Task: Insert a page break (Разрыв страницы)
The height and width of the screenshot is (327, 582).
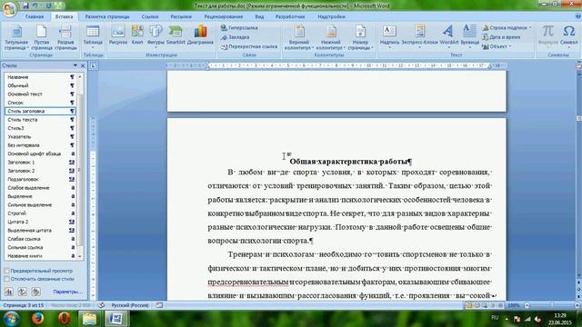Action: click(65, 37)
